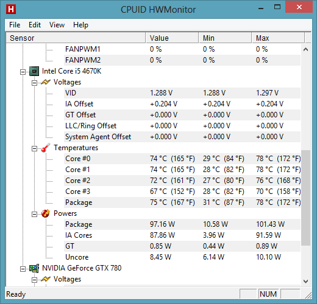Select the FANPWM2 row
The height and width of the screenshot is (304, 317).
(x=182, y=60)
